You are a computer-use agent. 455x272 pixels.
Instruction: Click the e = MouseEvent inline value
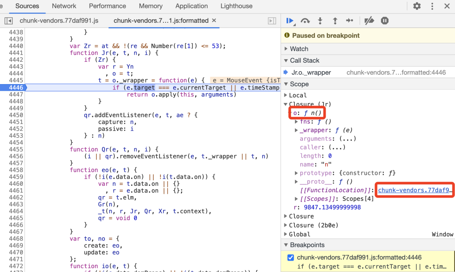click(x=245, y=80)
